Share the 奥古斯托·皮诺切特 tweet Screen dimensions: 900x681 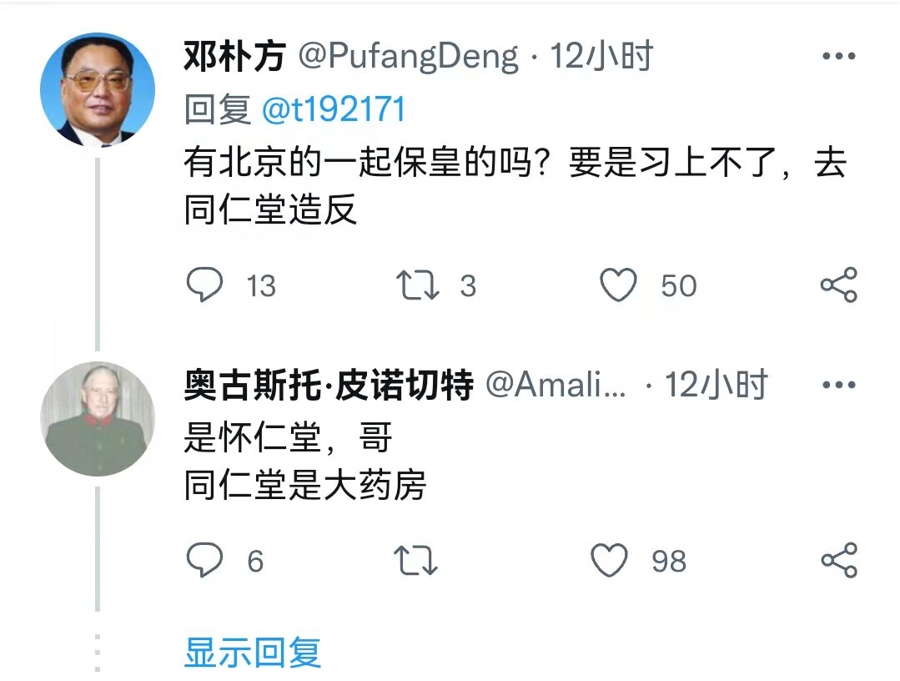pyautogui.click(x=838, y=560)
